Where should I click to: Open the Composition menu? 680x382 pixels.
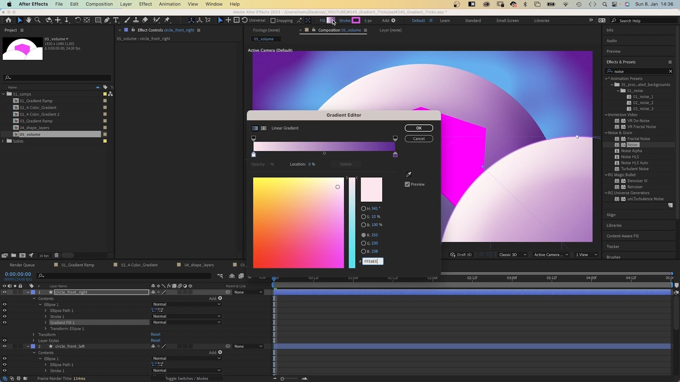click(x=99, y=4)
